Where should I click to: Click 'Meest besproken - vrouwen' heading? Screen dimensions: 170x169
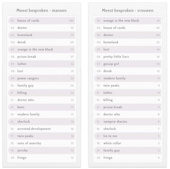(x=128, y=11)
